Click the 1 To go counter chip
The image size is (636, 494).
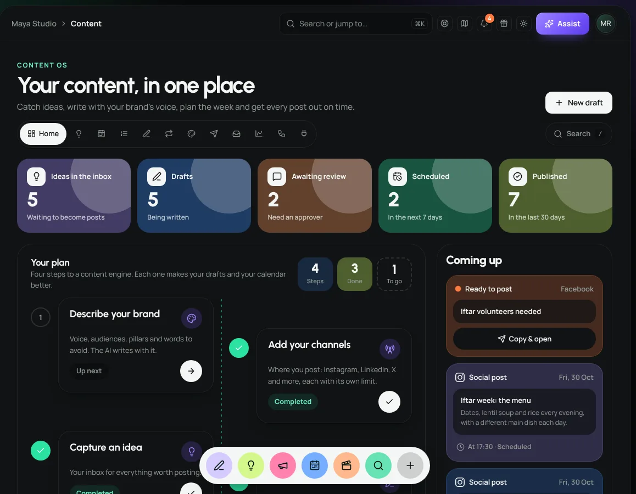(x=394, y=274)
